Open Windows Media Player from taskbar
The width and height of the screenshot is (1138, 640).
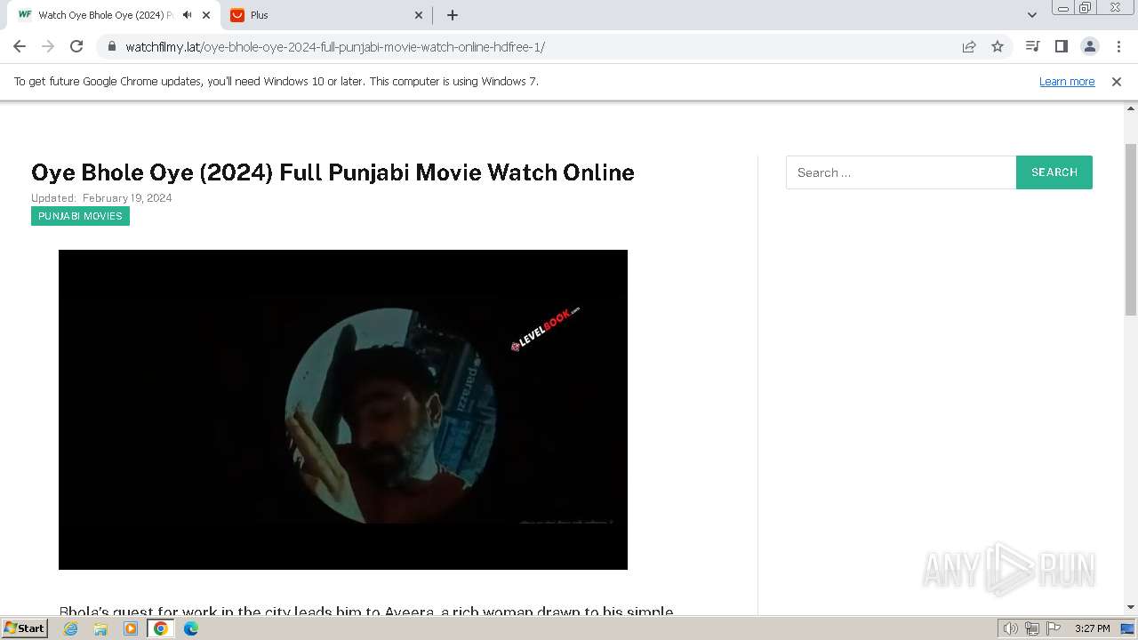(x=131, y=628)
